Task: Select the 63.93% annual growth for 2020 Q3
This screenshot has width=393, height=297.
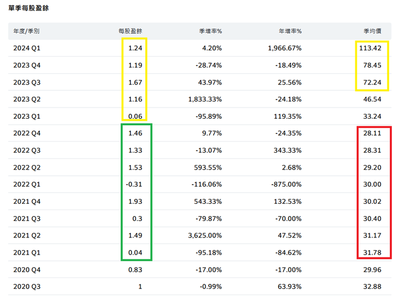Action: tap(290, 287)
